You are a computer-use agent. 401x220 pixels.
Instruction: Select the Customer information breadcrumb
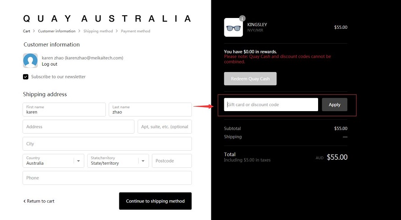point(57,31)
